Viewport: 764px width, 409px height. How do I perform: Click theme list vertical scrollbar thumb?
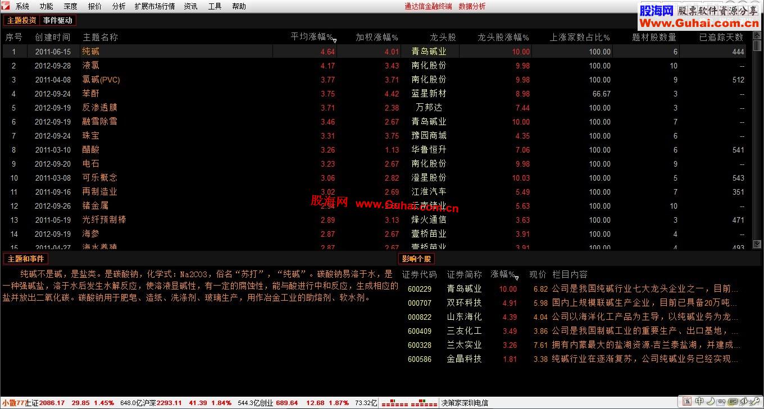pyautogui.click(x=757, y=47)
